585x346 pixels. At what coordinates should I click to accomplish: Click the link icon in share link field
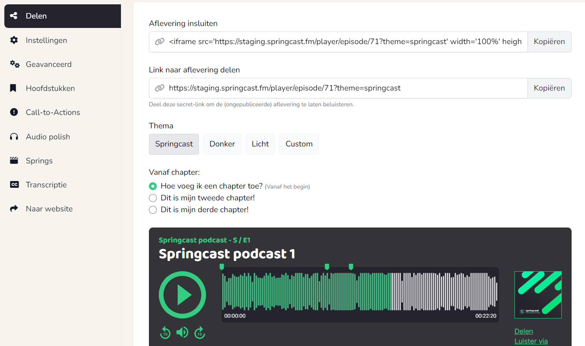coord(160,88)
